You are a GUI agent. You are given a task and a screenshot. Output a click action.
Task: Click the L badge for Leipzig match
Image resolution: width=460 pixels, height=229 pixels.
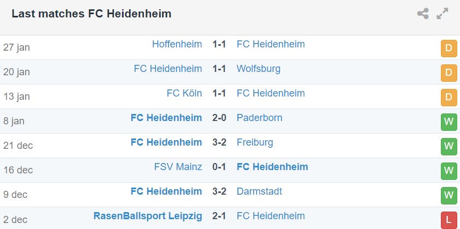click(x=449, y=219)
